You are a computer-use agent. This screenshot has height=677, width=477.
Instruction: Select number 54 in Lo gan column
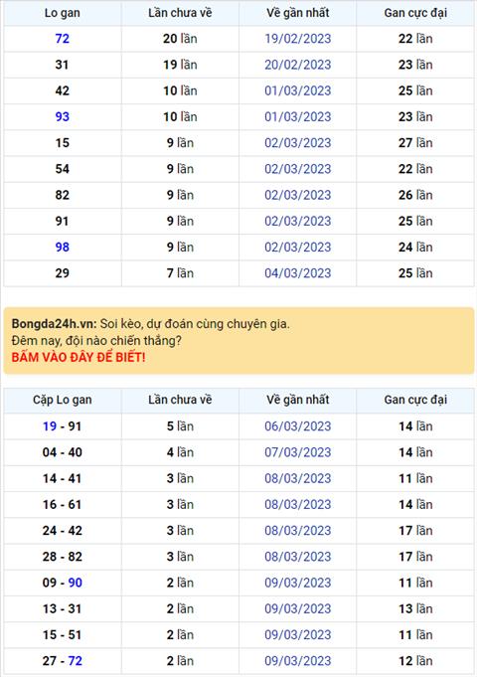tap(63, 169)
